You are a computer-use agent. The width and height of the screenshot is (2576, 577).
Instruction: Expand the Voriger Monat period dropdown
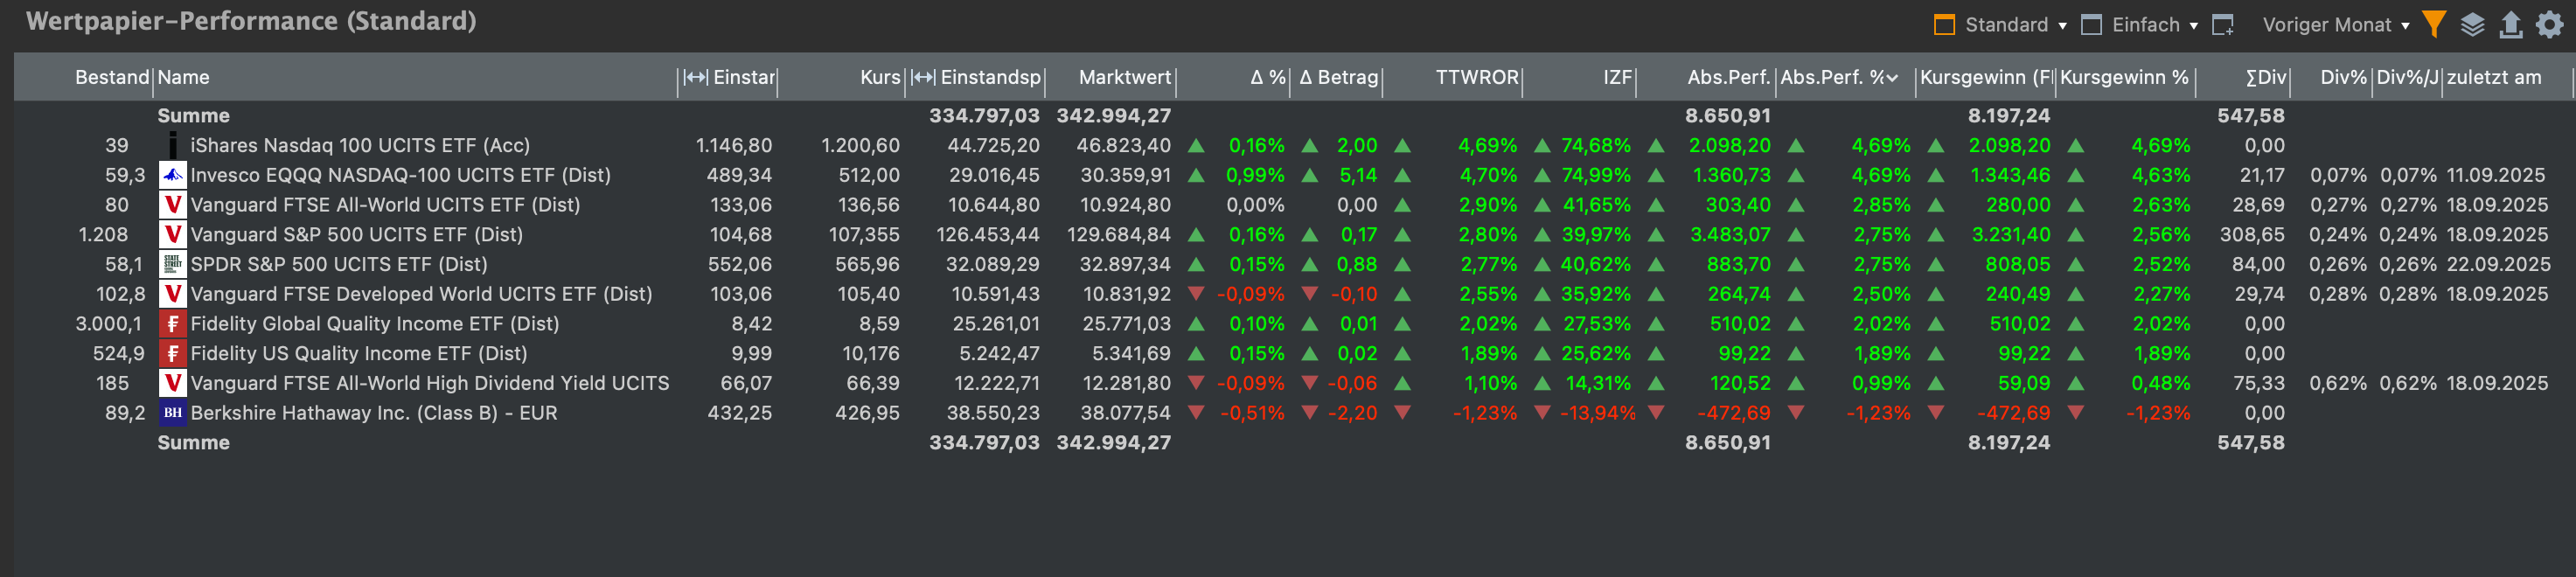[2405, 26]
